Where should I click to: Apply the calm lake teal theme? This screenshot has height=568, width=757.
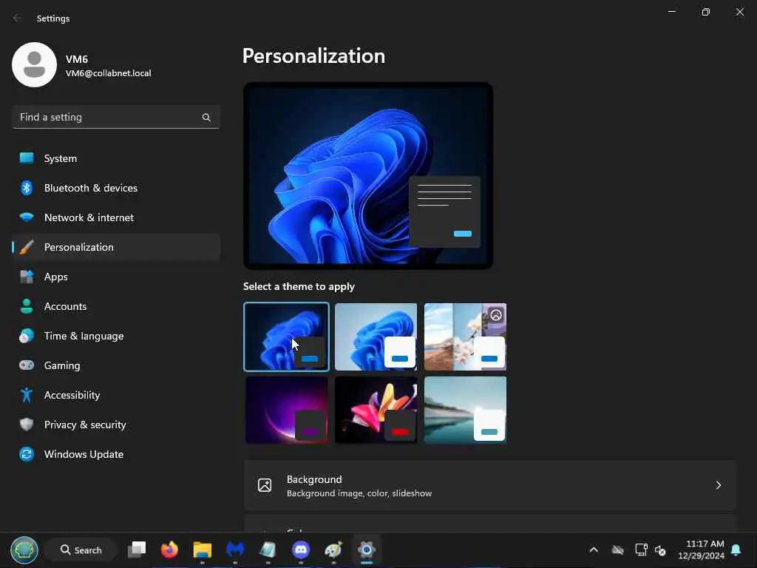[466, 410]
